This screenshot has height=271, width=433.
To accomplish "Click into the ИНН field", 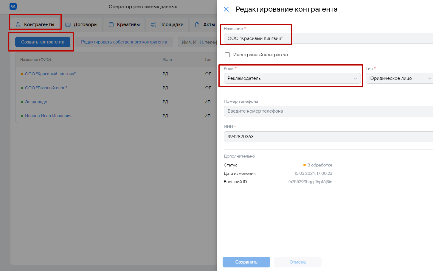I will (x=328, y=137).
